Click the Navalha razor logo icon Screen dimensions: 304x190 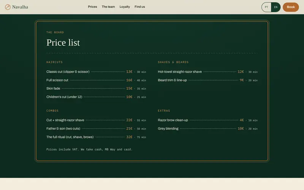(x=8, y=7)
